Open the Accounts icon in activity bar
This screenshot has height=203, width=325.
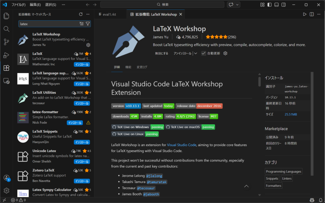6,178
